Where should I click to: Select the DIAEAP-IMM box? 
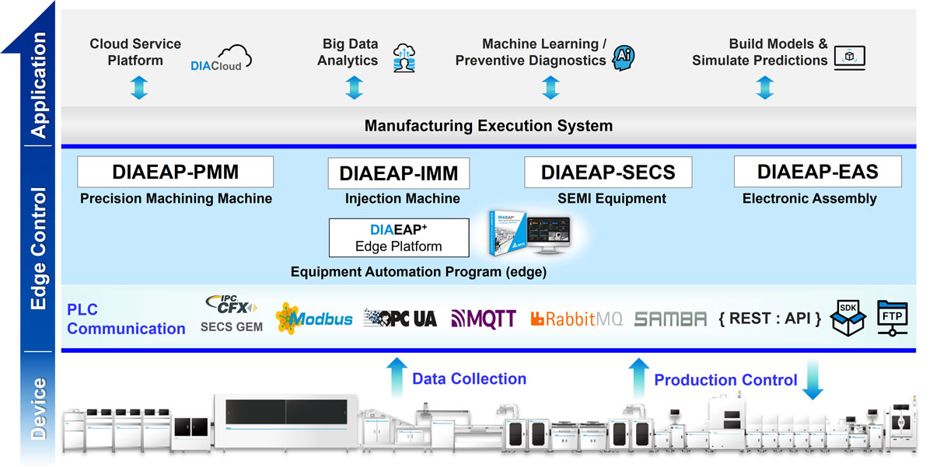(x=399, y=173)
